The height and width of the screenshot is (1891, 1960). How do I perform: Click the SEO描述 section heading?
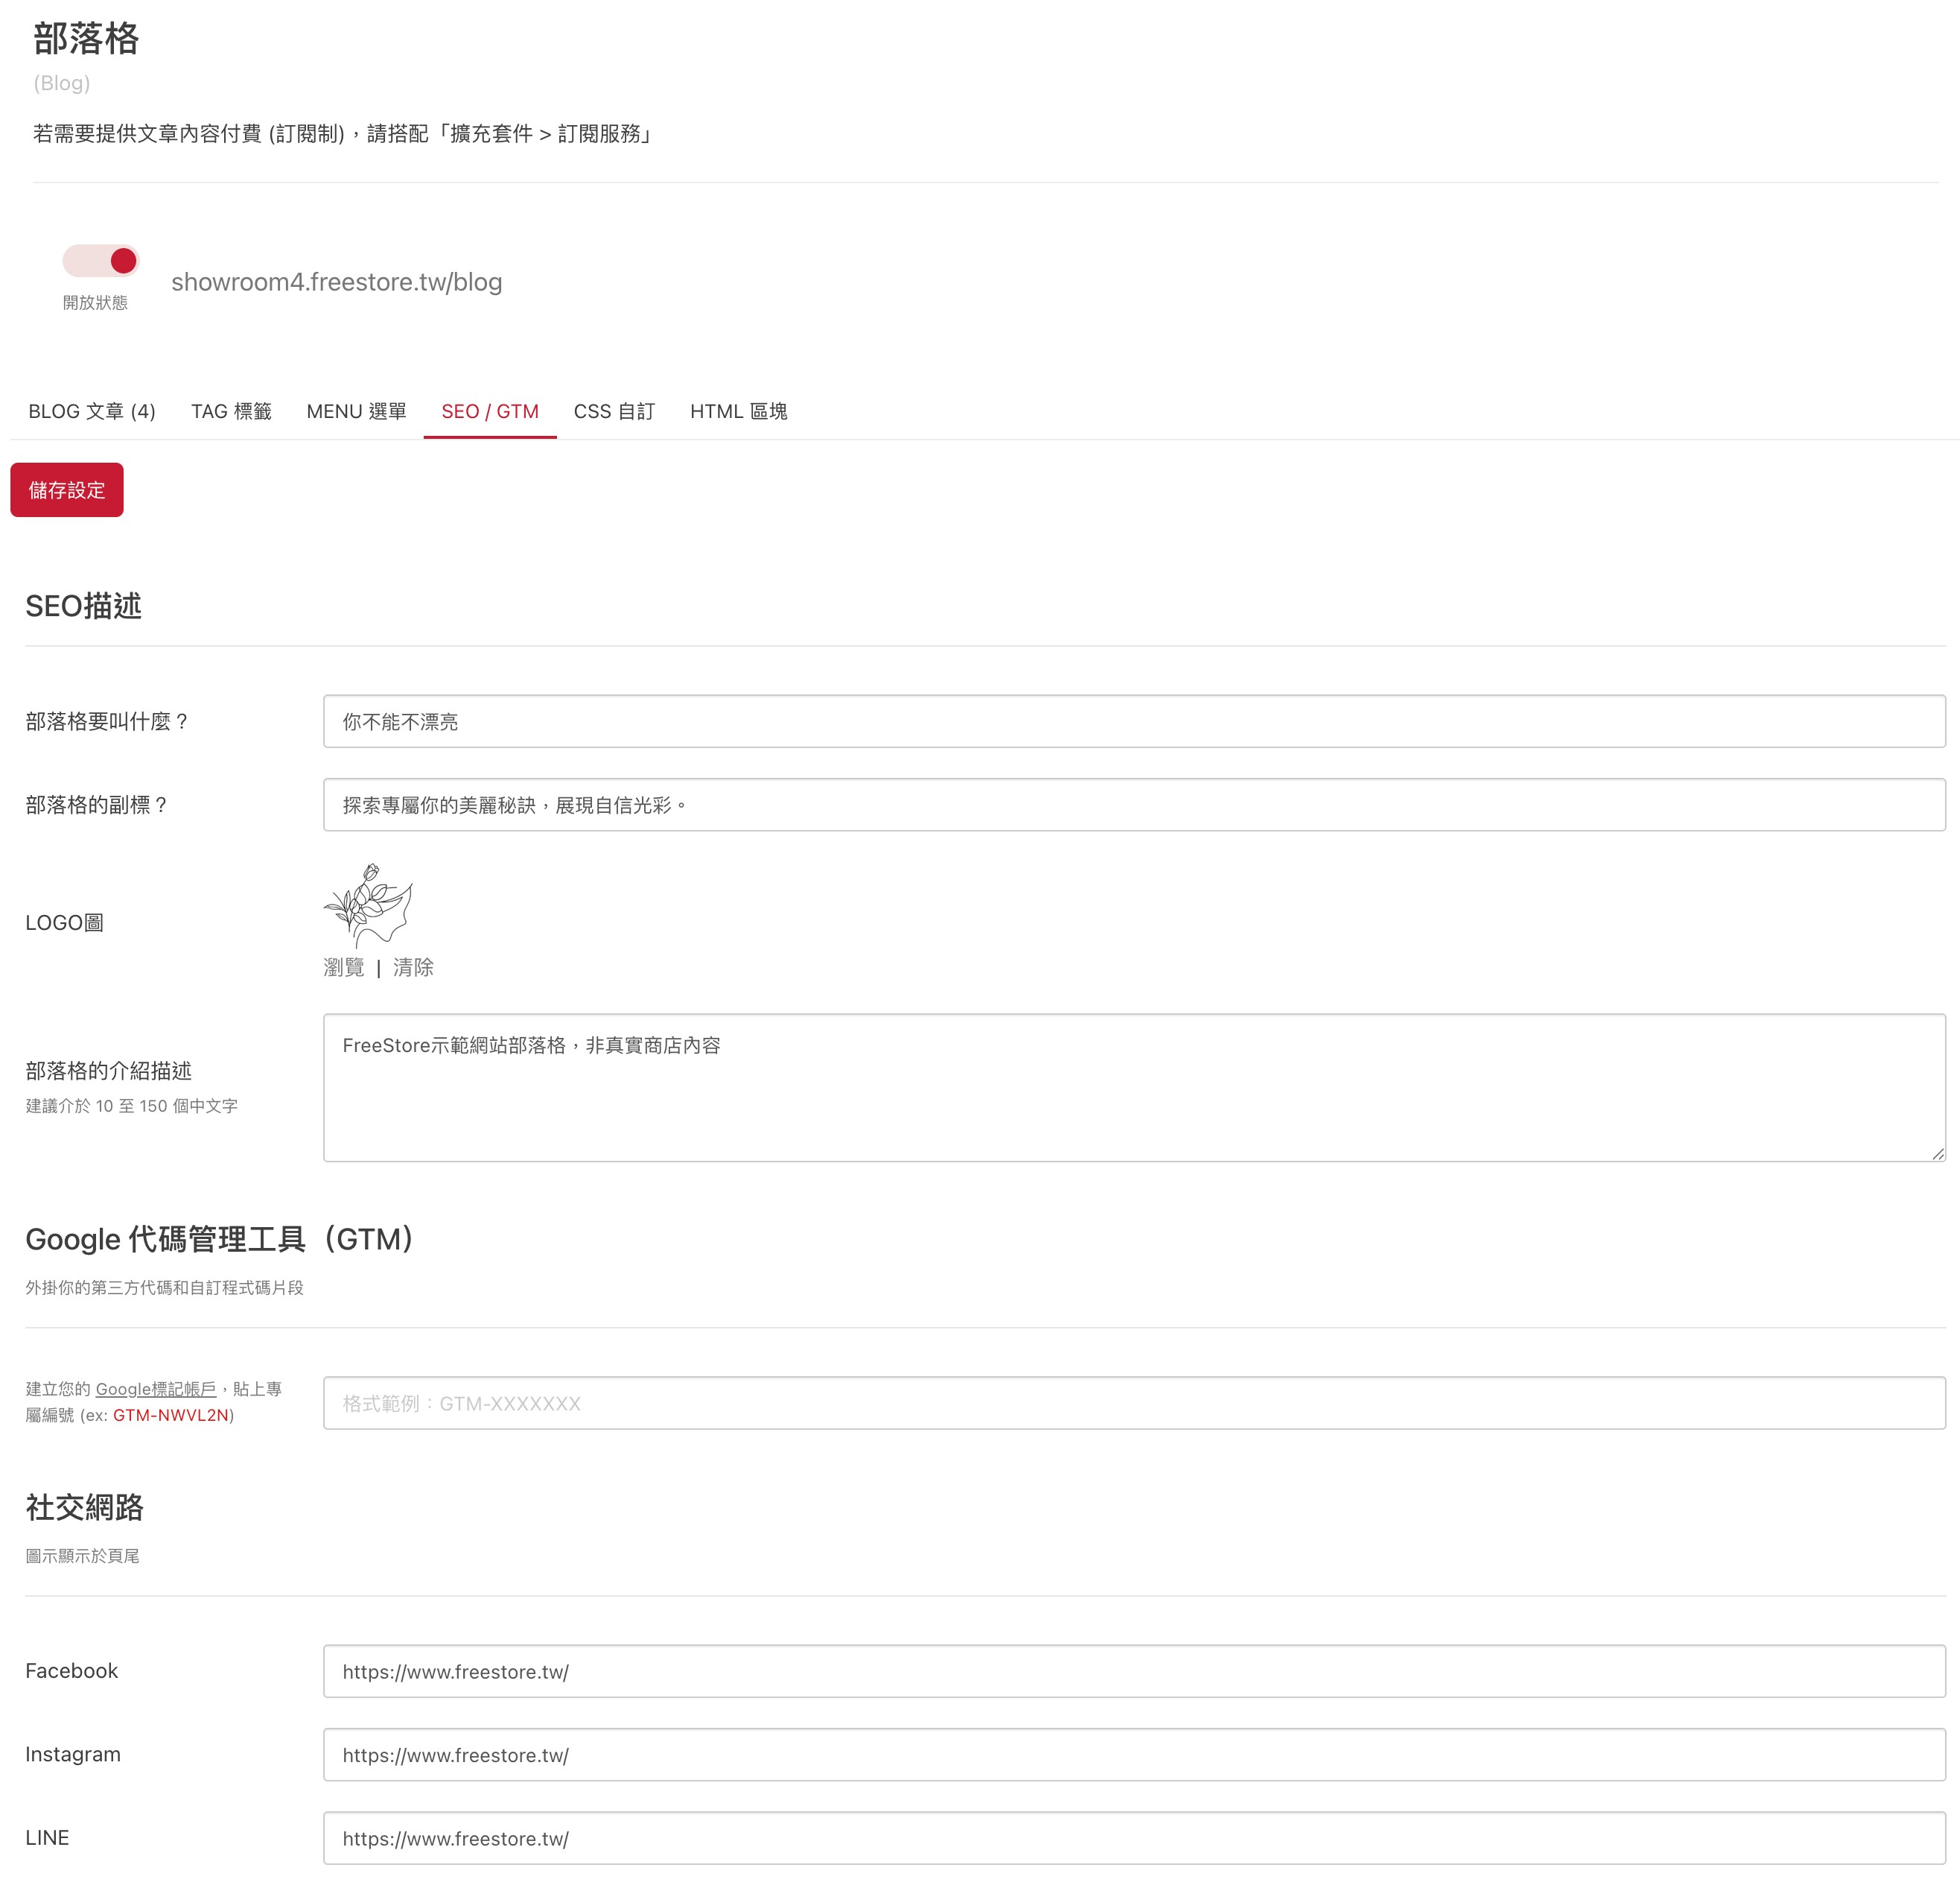point(83,605)
